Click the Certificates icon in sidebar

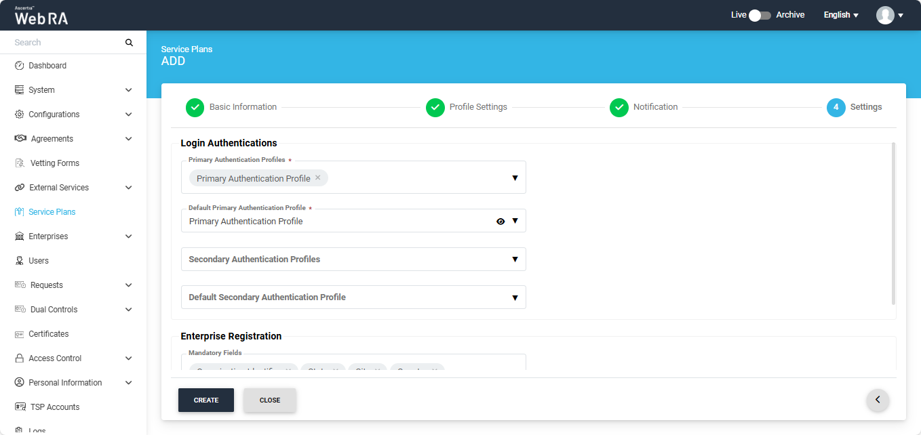pos(20,334)
